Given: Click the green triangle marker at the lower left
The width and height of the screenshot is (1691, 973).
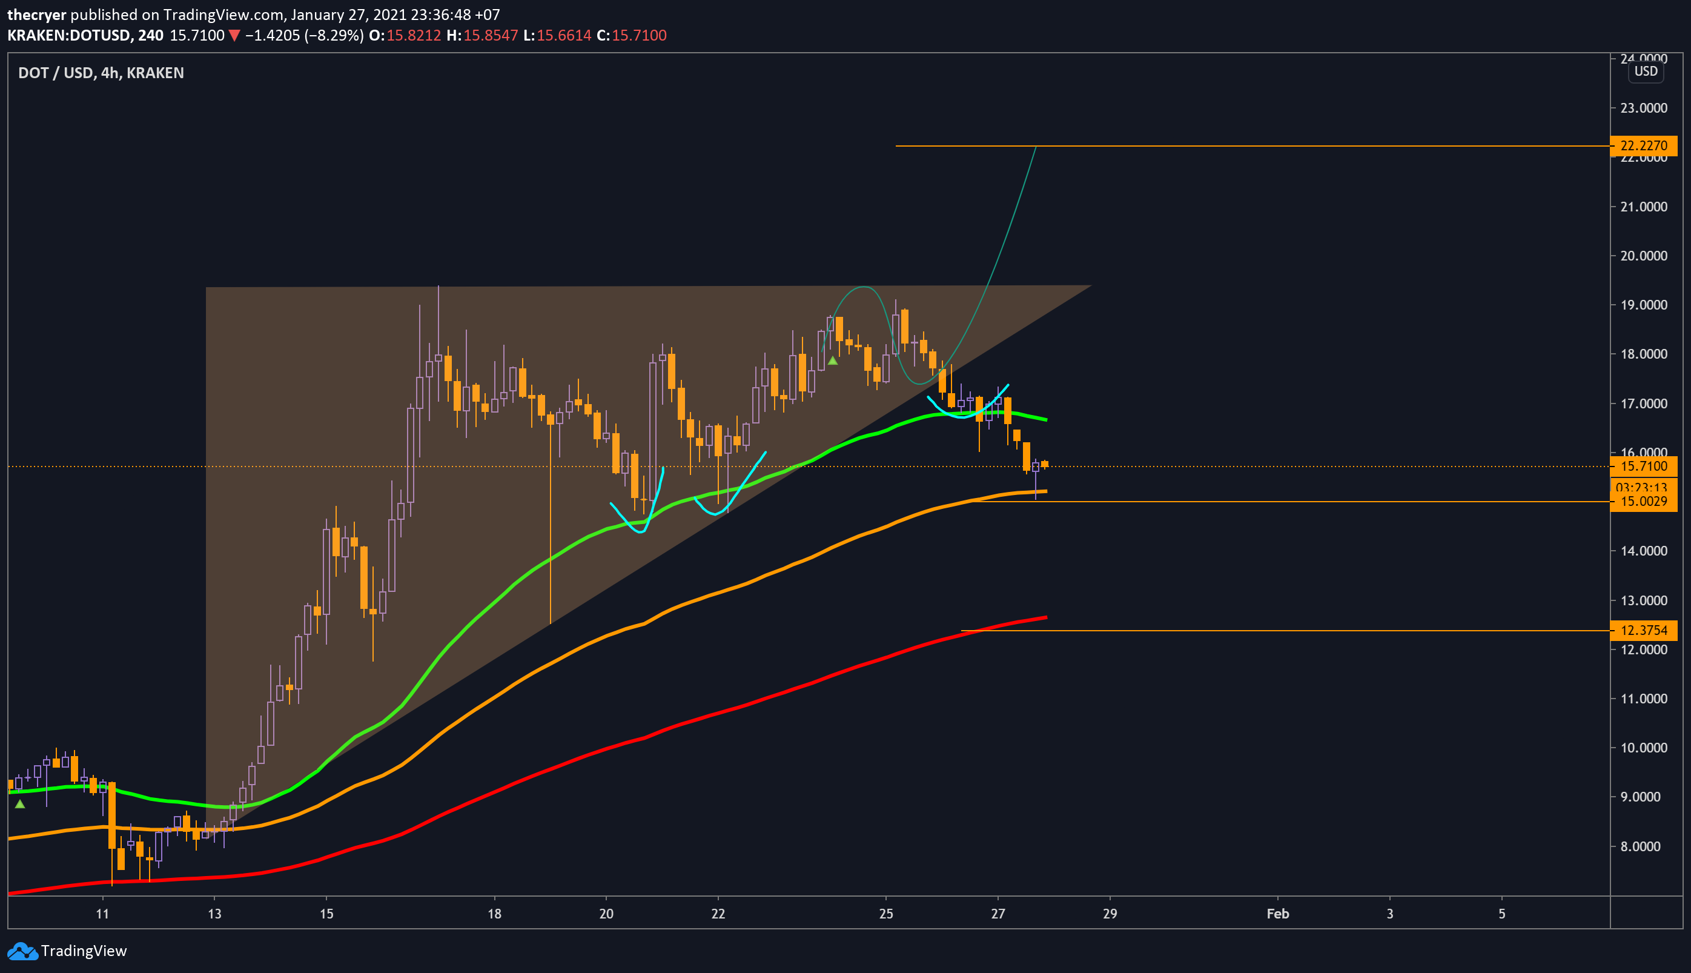Looking at the screenshot, I should pos(20,804).
